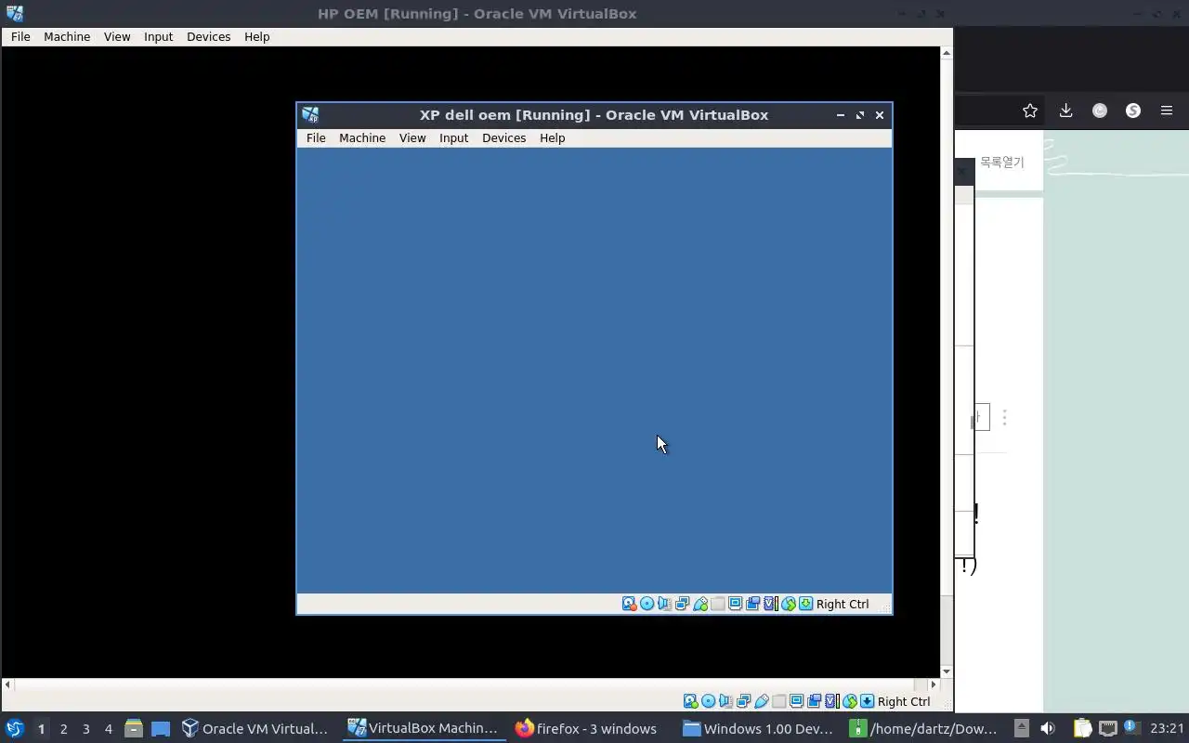Click HP OEM vertical scrollbar down arrow
Screen dimensions: 1189x743
(x=947, y=671)
